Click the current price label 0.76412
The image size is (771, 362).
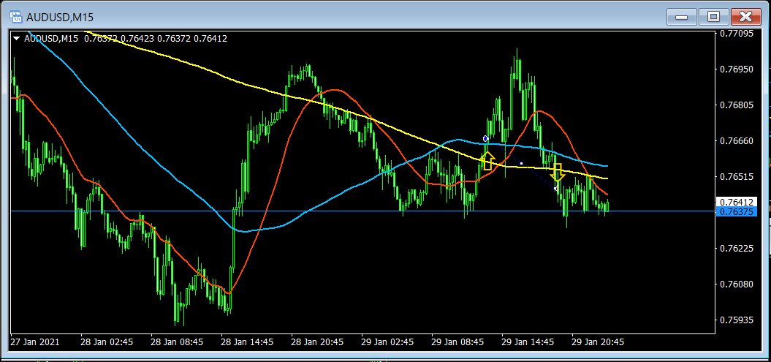coord(736,202)
